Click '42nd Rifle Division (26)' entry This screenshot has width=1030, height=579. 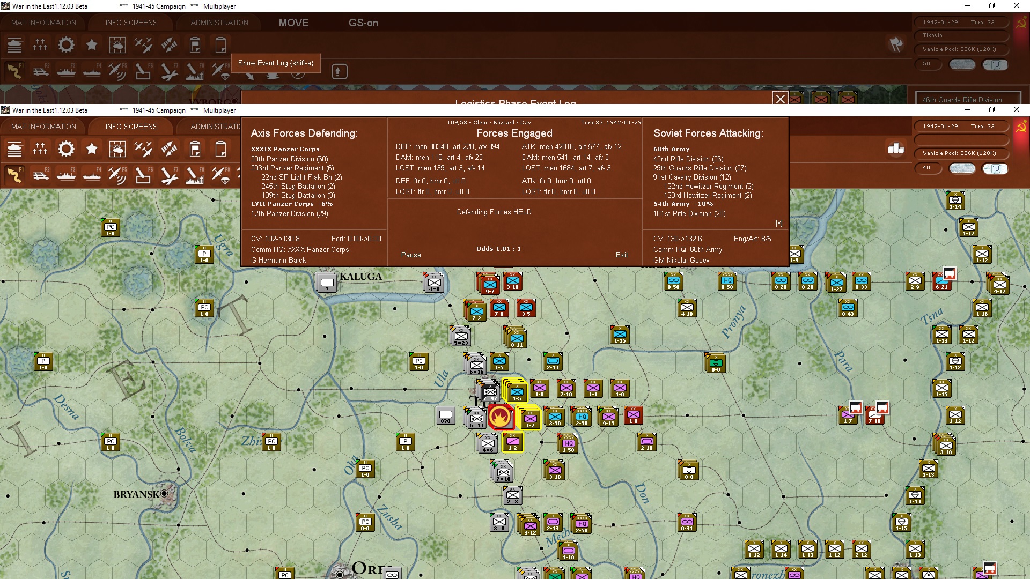point(688,159)
